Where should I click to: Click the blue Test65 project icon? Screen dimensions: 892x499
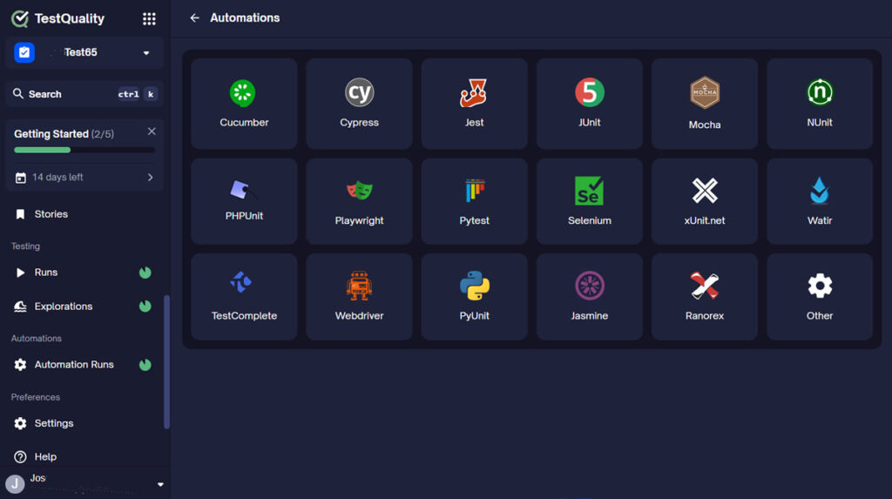[x=24, y=52]
